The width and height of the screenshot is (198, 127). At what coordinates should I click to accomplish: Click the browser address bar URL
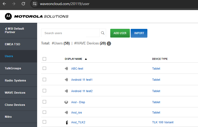tap(65, 4)
